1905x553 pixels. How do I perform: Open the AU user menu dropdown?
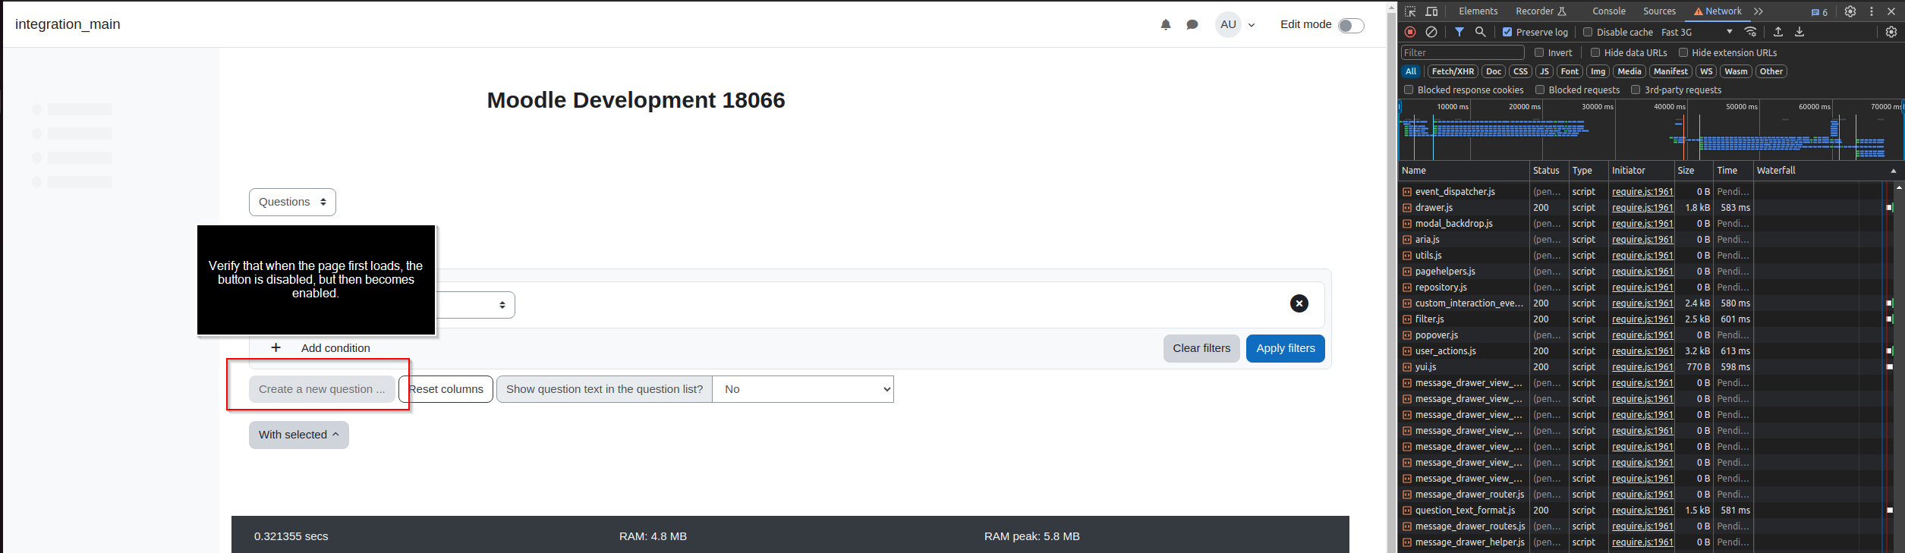point(1237,24)
